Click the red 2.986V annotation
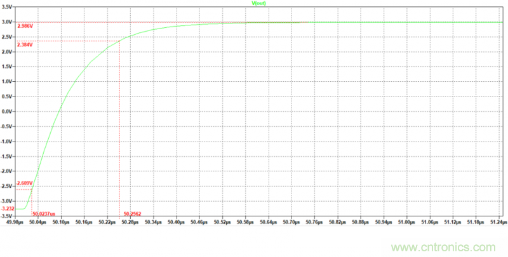508x257 pixels. [25, 26]
